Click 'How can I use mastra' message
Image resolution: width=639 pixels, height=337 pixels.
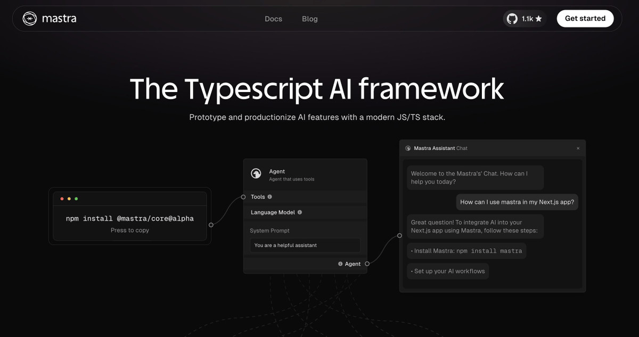[x=518, y=202]
